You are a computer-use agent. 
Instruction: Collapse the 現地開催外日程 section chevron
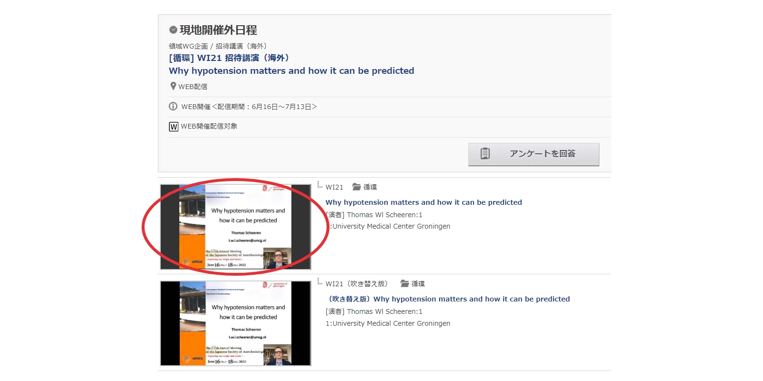coord(173,30)
